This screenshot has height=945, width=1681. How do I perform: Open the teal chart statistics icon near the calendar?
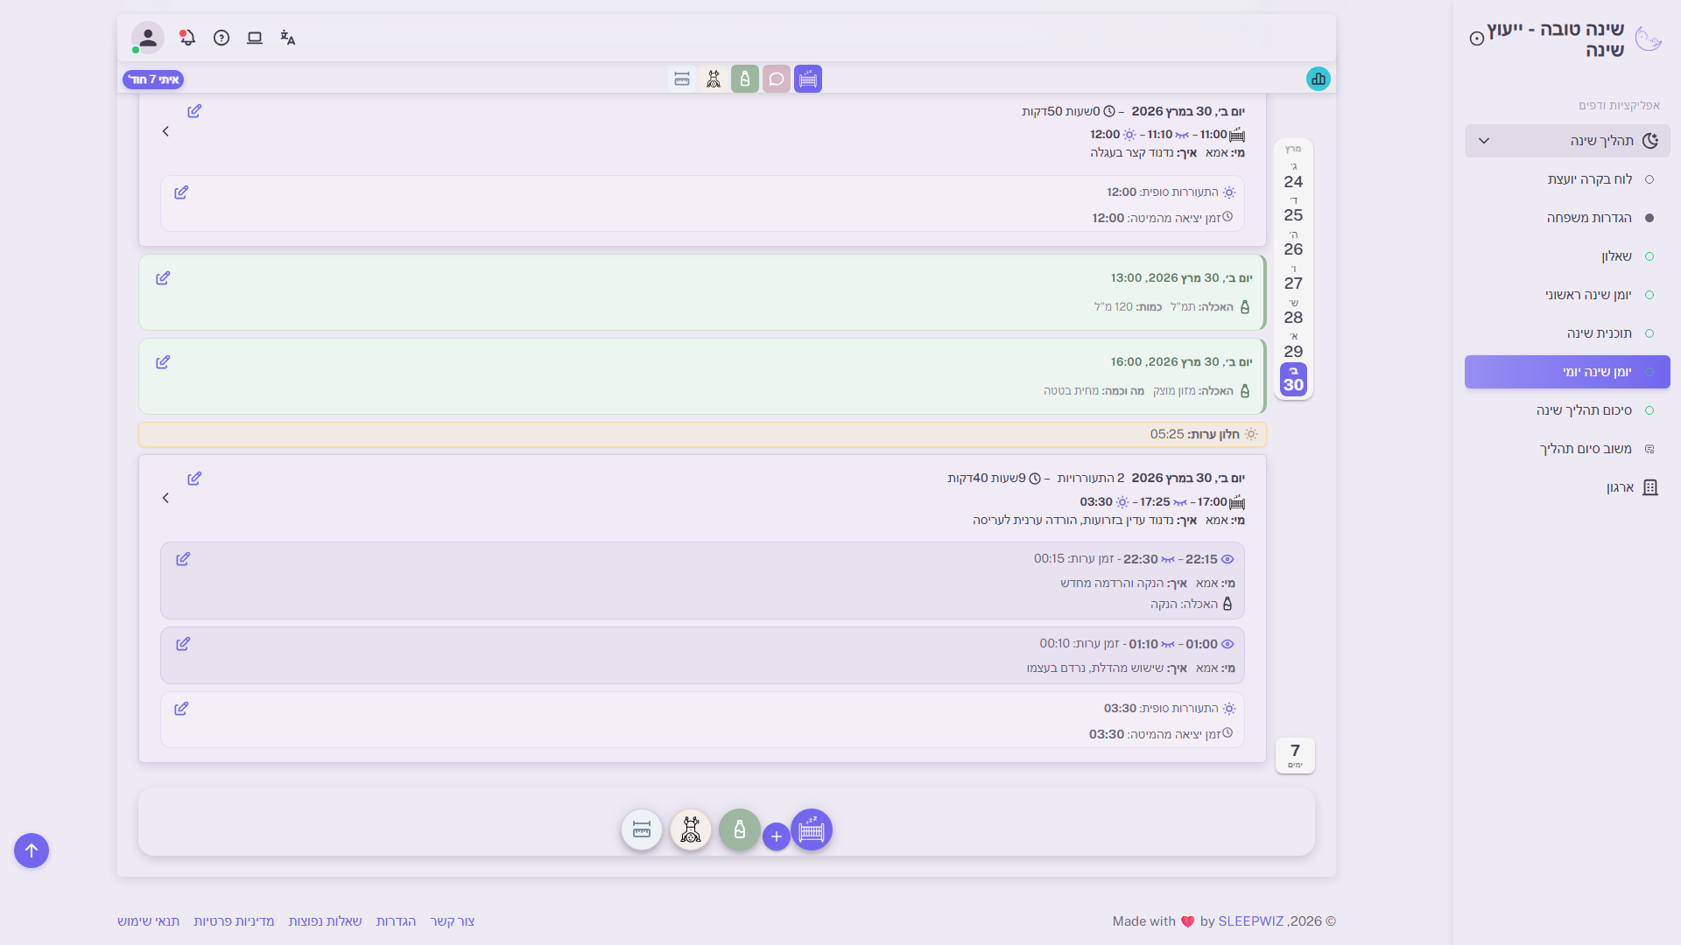[1319, 79]
